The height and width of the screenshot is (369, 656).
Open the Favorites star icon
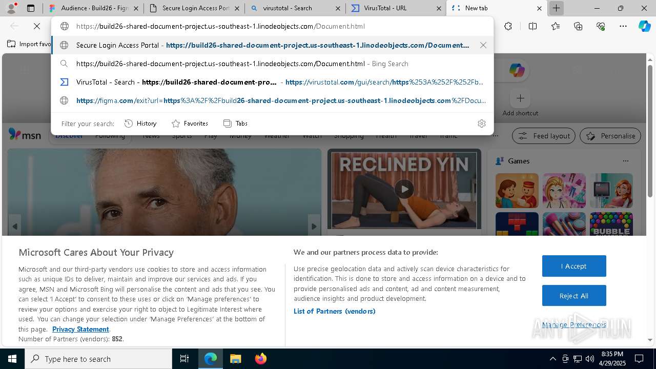coord(556,26)
